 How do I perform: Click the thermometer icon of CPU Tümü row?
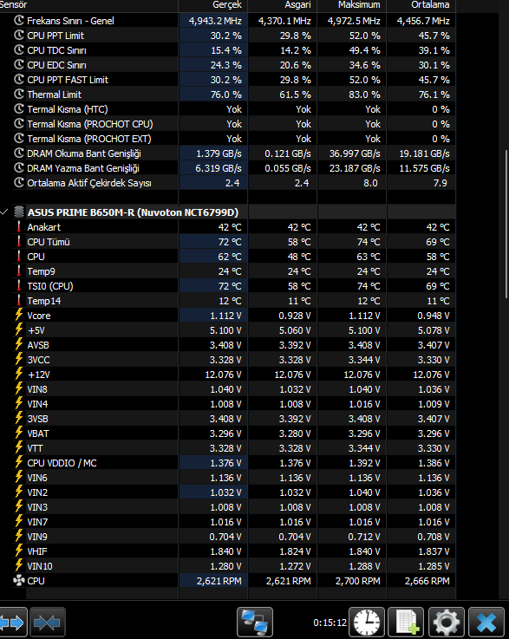(19, 242)
